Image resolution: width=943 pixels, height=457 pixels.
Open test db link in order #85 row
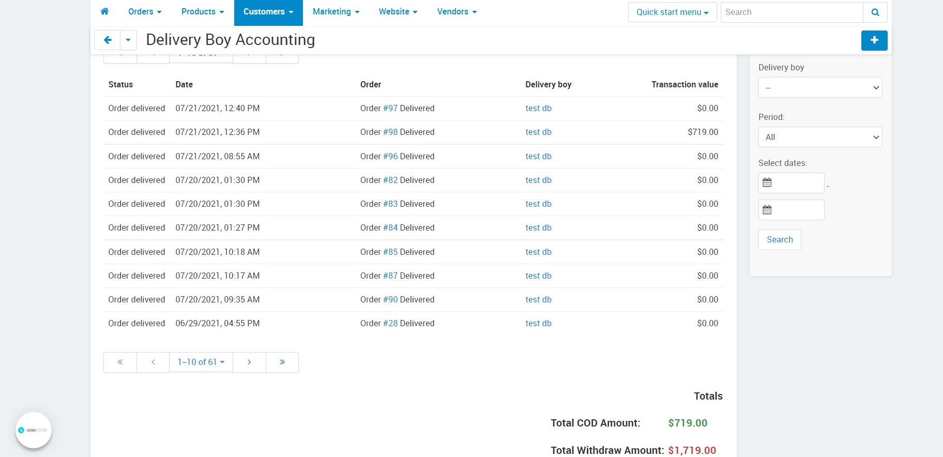tap(538, 252)
